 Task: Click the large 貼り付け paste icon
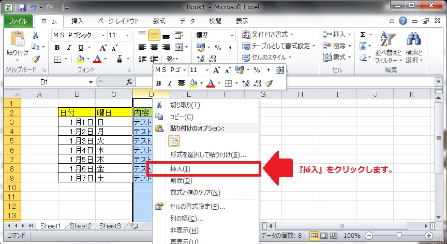pos(18,38)
